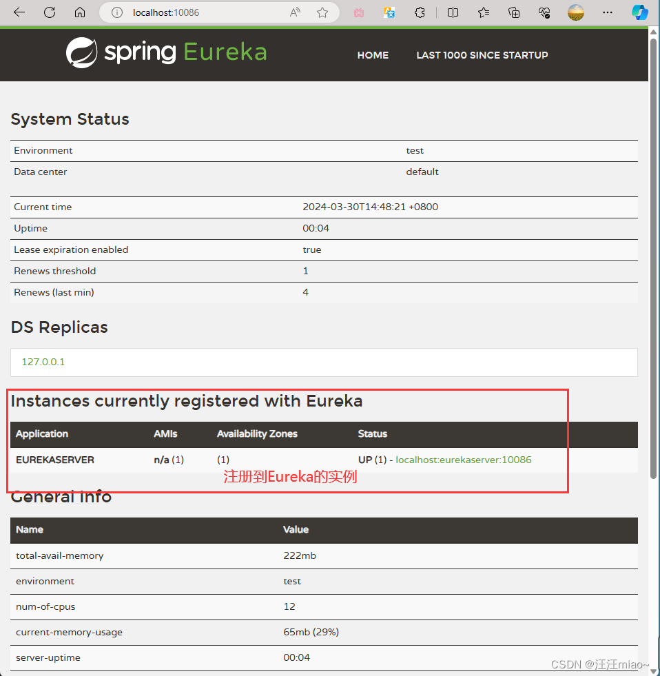Select the Uptime label in System Status
The height and width of the screenshot is (676, 660).
[30, 228]
